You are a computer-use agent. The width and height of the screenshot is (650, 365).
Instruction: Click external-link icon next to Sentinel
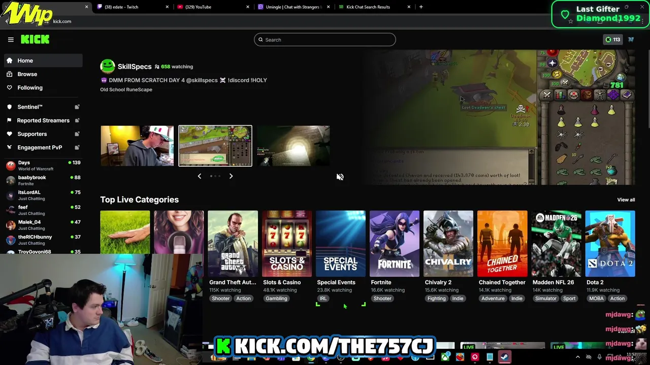77,107
